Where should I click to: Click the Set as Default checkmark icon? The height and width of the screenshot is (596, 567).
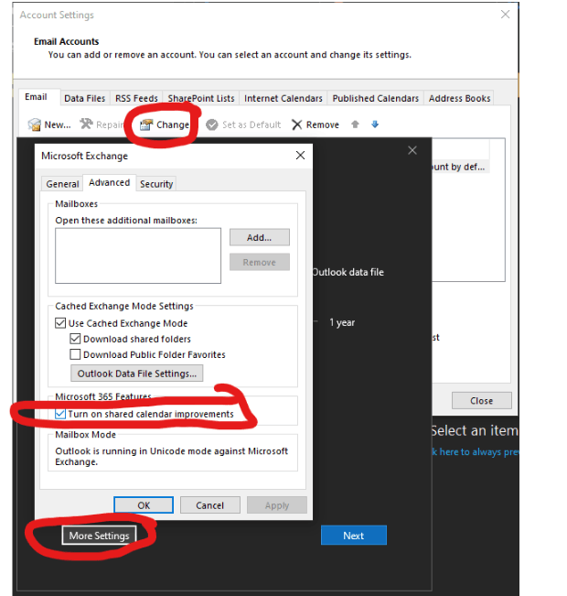[212, 125]
